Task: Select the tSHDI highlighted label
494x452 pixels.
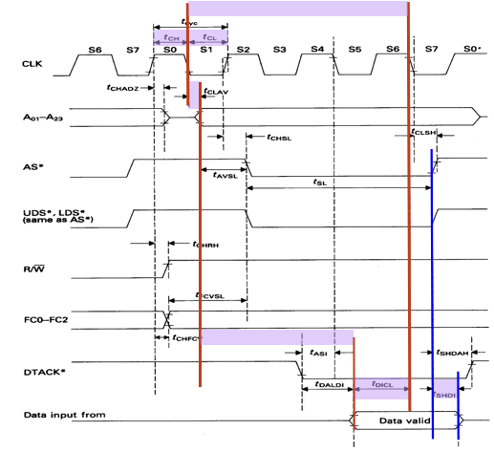Action: (444, 395)
